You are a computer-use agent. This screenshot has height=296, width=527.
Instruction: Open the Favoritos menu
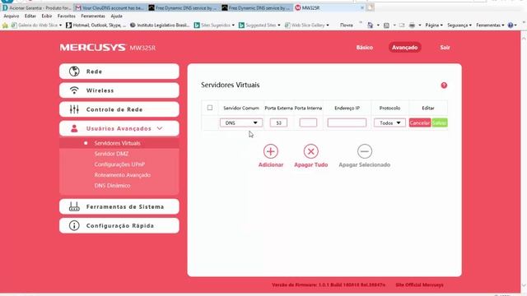click(x=66, y=16)
